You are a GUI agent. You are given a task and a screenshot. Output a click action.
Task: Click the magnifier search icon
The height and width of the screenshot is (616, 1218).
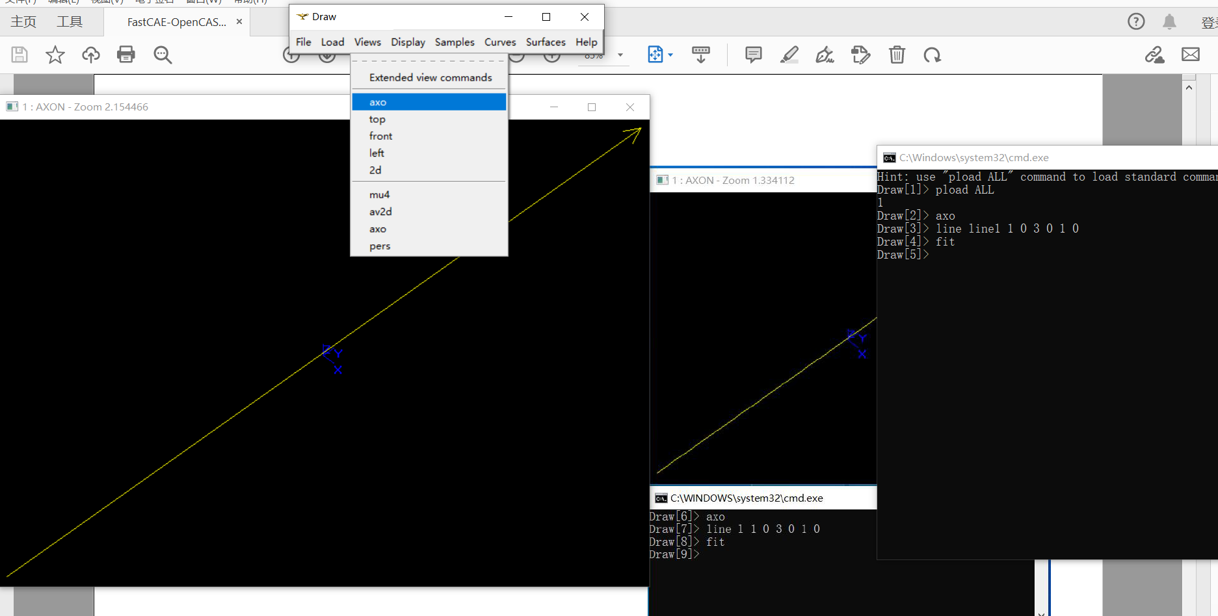click(163, 55)
